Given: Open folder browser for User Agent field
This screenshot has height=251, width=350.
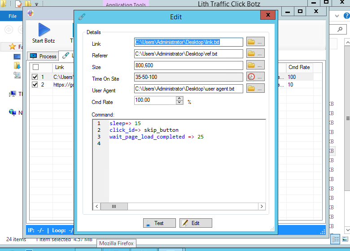Looking at the screenshot, I should click(x=255, y=89).
